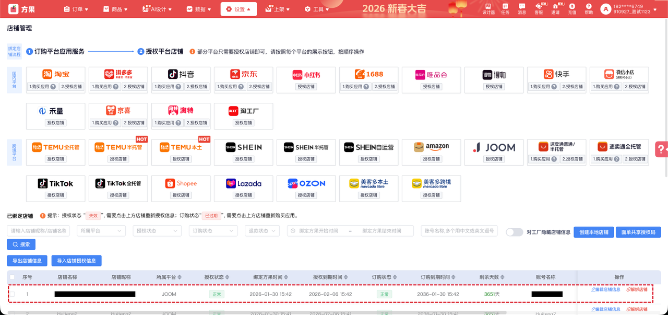668x315 pixels.
Task: Open the 任务 tasks icon
Action: point(505,8)
